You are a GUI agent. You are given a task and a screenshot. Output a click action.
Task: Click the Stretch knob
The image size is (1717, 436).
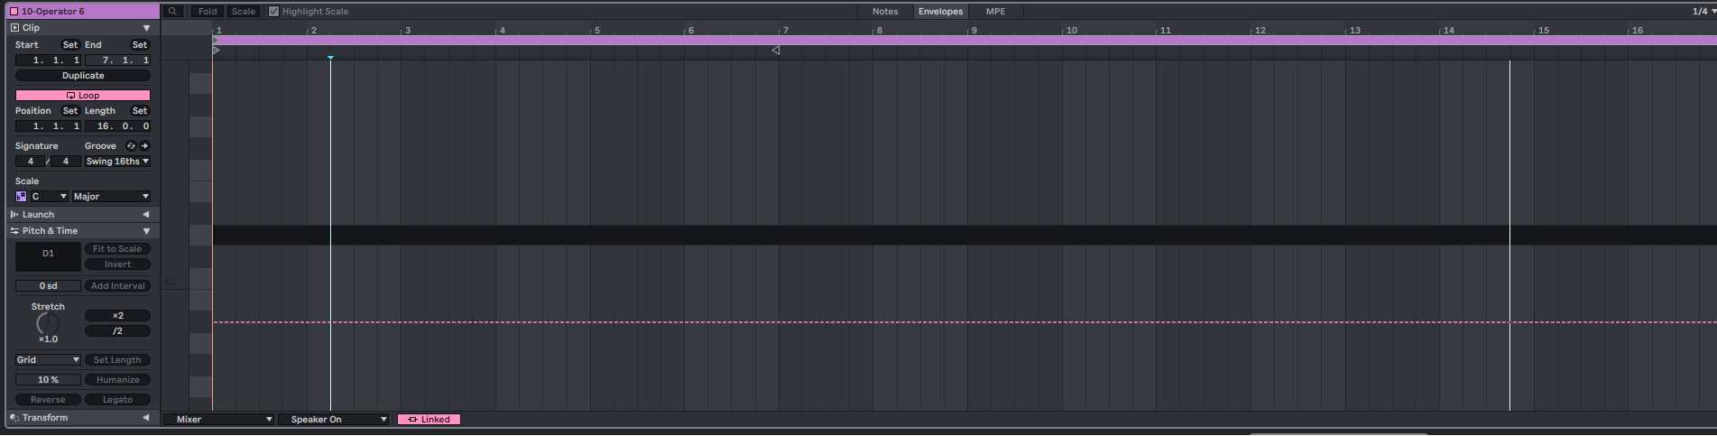(x=48, y=323)
